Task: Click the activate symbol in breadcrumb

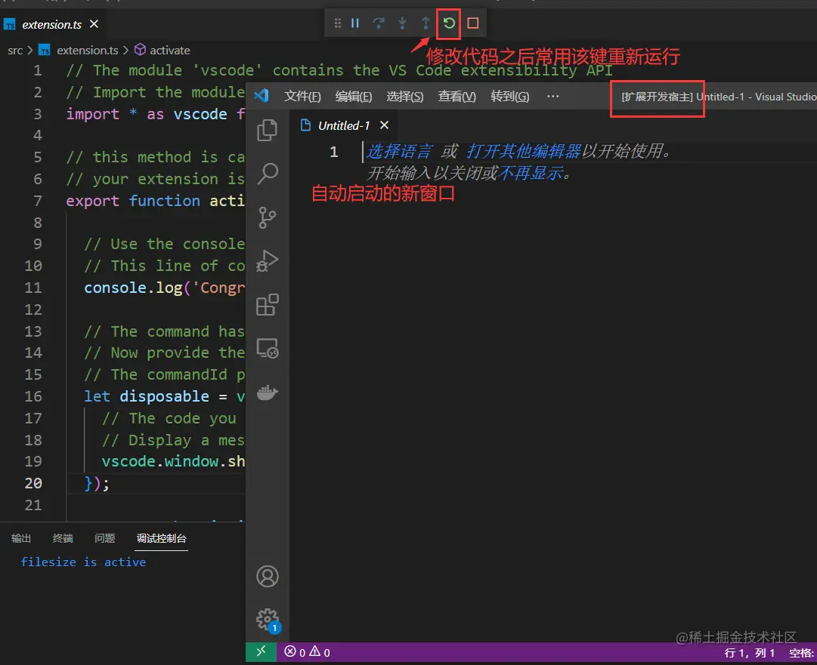Action: coord(170,51)
